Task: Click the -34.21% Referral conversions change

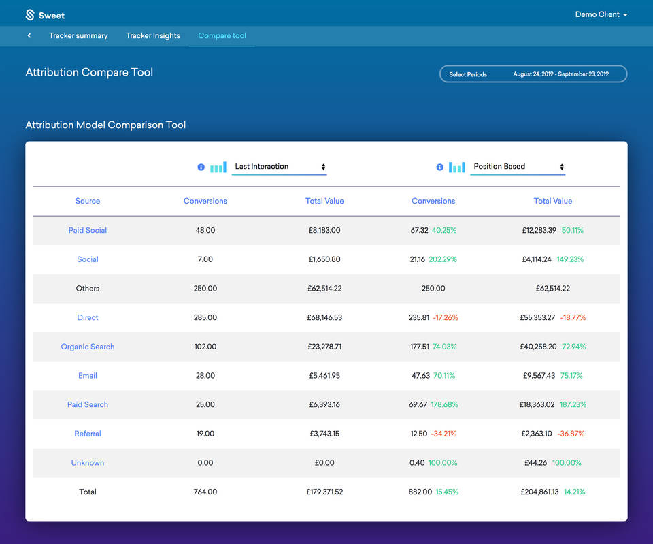Action: [443, 434]
